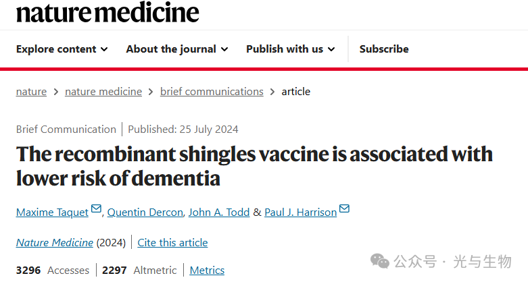528x282 pixels.
Task: Open the Publish with us menu
Action: [x=285, y=49]
